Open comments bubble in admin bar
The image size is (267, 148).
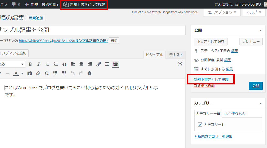(x=16, y=5)
